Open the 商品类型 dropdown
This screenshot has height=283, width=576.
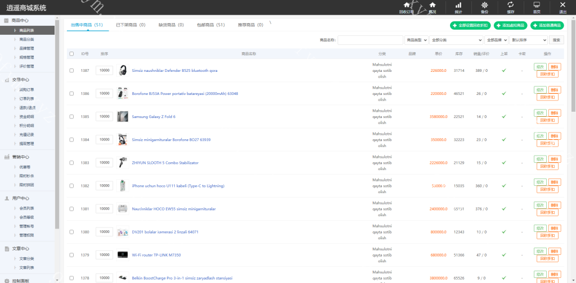tap(416, 40)
